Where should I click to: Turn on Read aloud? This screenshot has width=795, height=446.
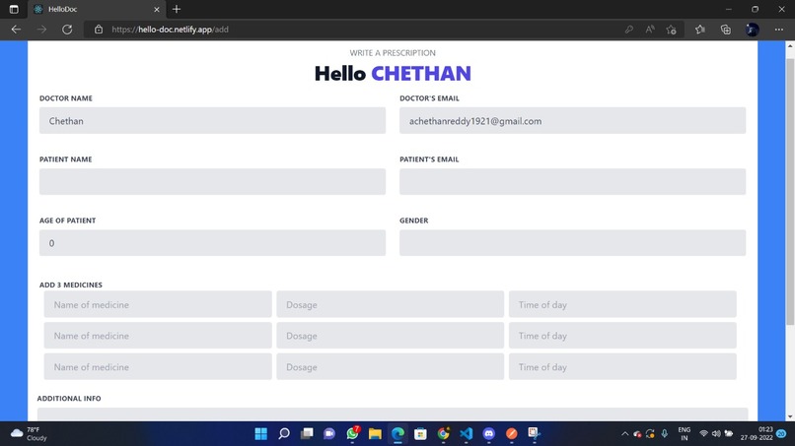point(650,30)
